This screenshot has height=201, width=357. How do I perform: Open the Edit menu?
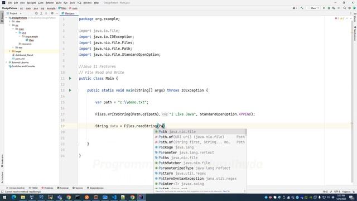point(16,3)
